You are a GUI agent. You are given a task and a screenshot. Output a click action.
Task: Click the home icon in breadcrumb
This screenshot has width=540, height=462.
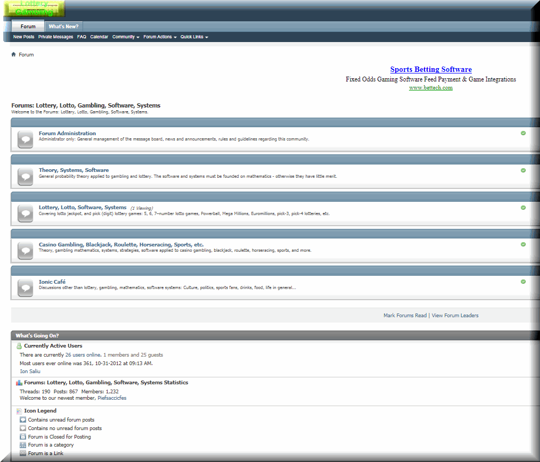pos(13,54)
